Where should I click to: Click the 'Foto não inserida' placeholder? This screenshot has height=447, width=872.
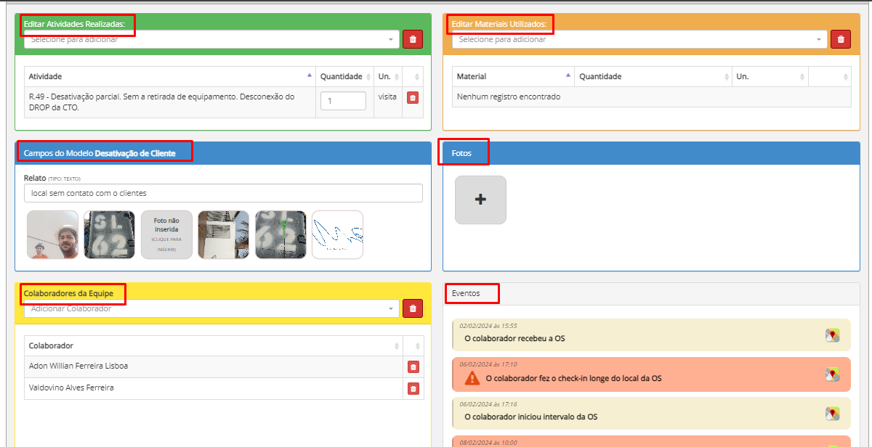(166, 234)
